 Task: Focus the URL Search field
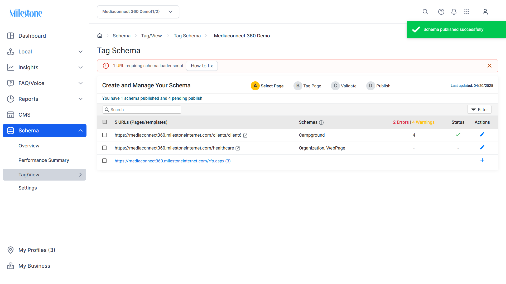142,110
